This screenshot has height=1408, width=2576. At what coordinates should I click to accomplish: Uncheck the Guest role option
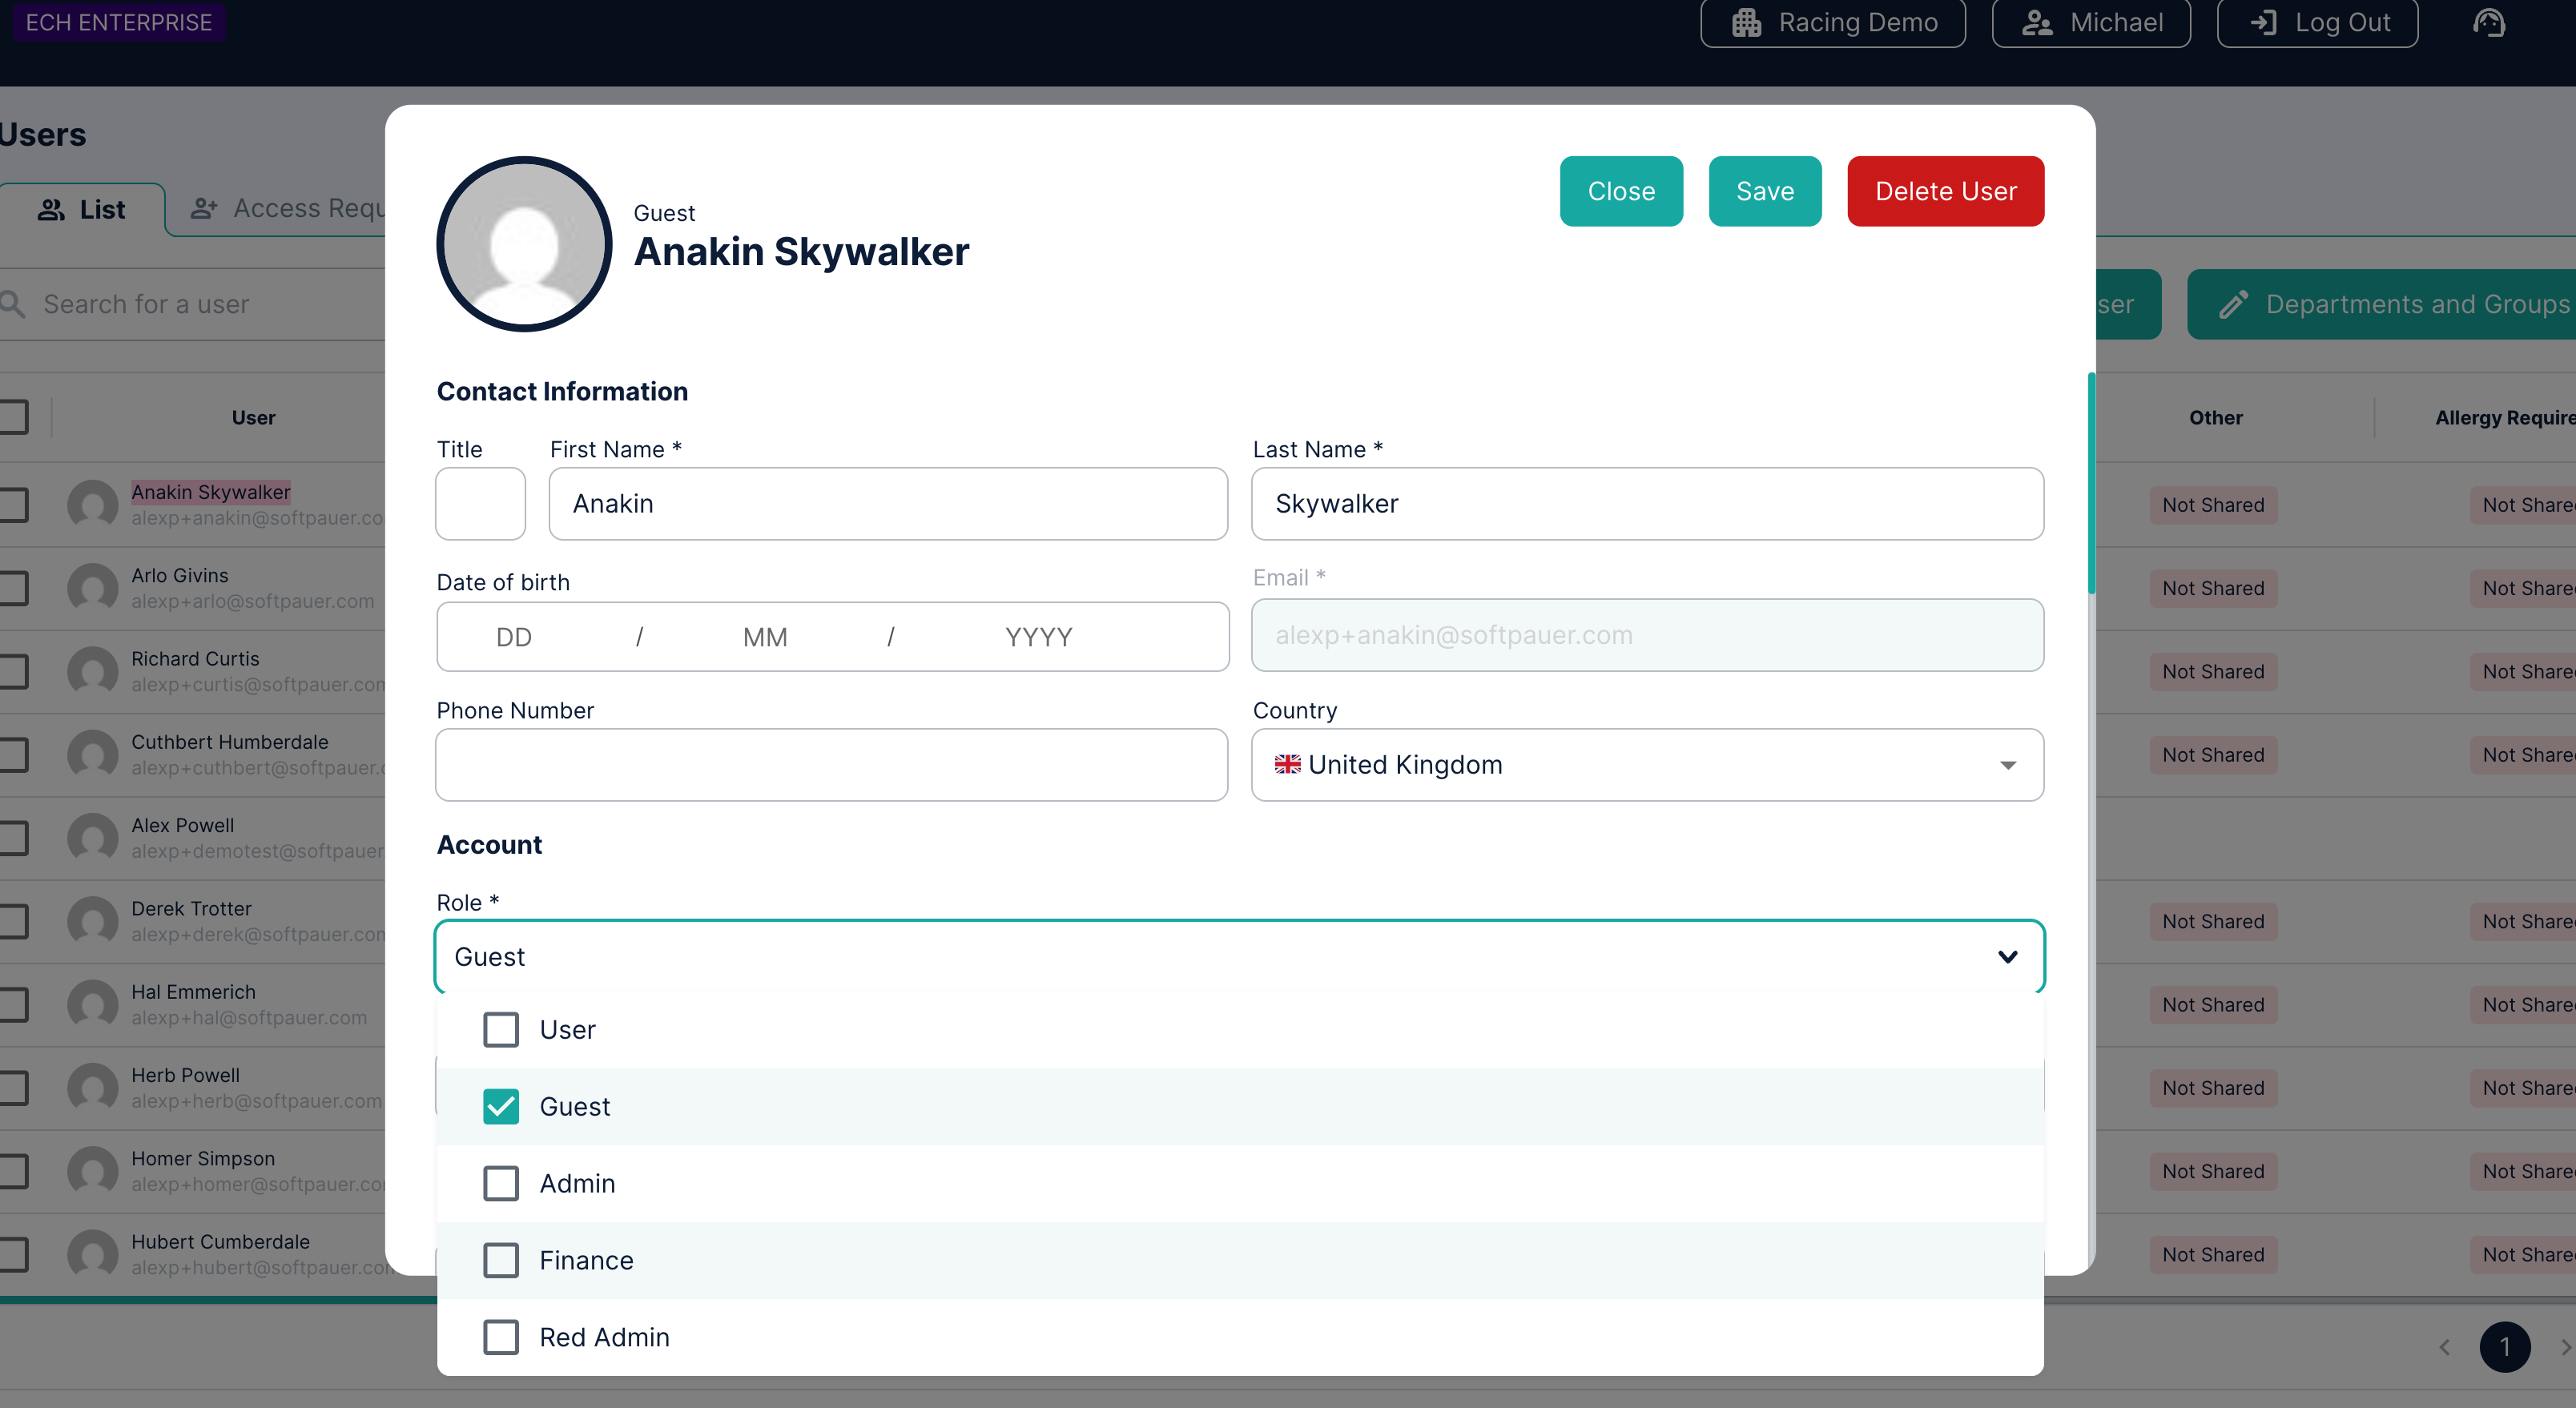click(x=501, y=1106)
